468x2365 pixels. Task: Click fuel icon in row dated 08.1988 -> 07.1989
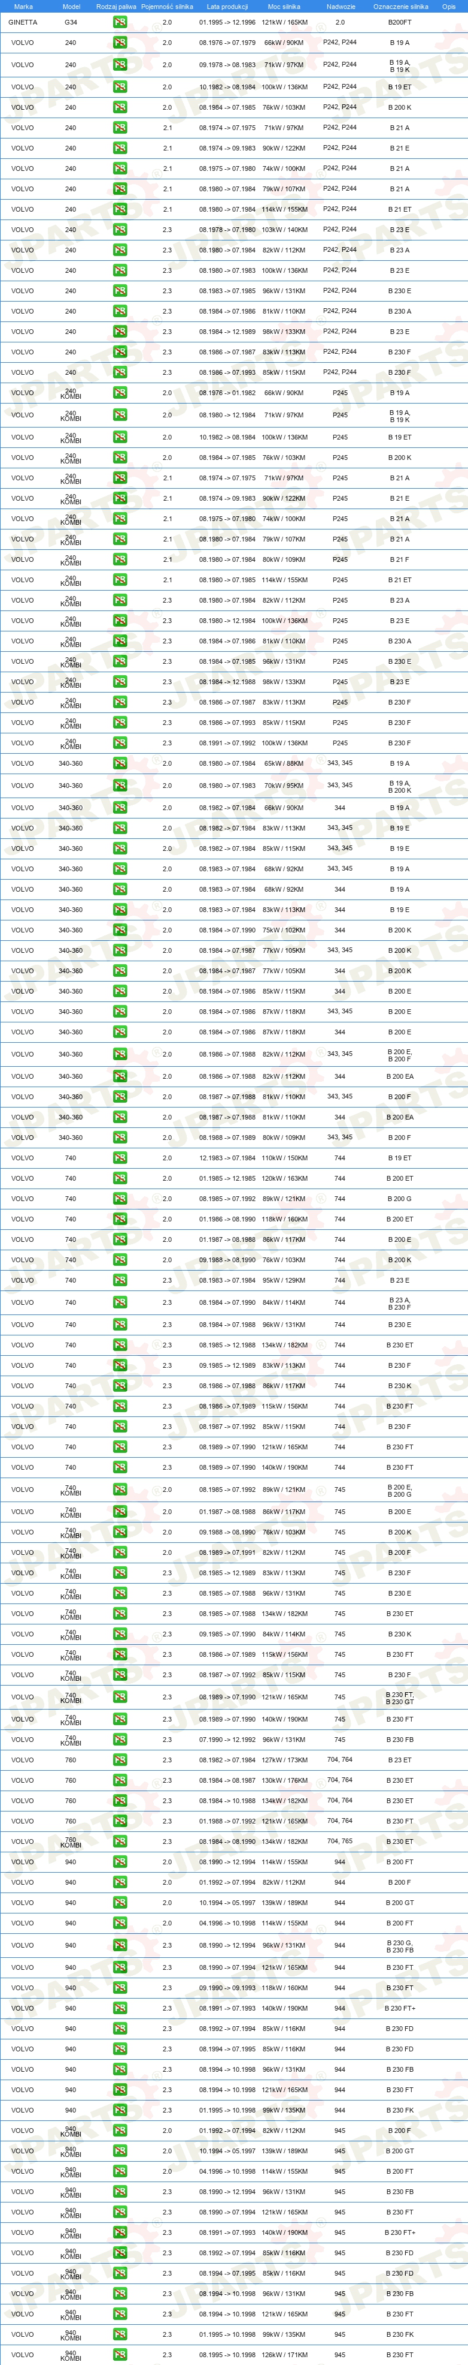pyautogui.click(x=120, y=1138)
